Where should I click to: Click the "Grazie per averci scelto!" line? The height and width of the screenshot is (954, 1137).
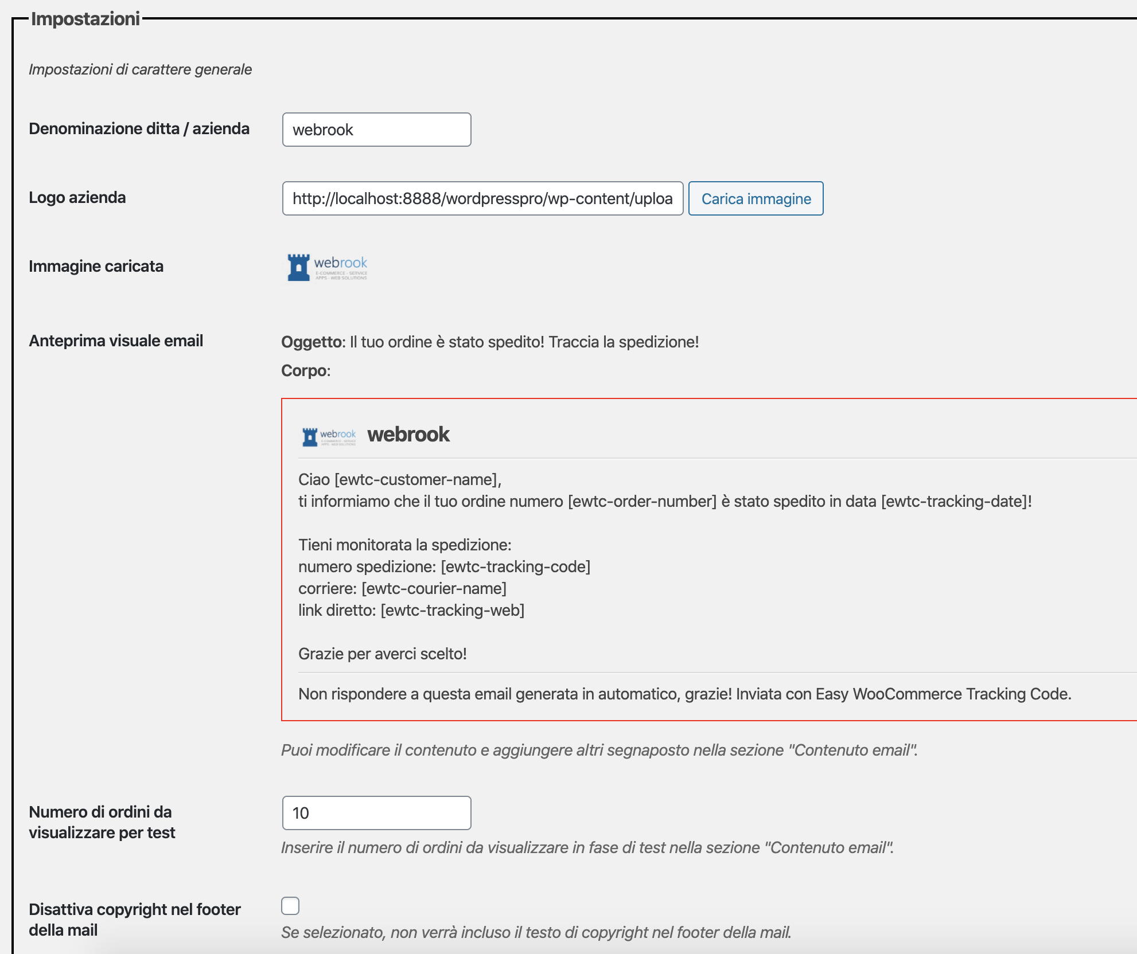pyautogui.click(x=382, y=654)
